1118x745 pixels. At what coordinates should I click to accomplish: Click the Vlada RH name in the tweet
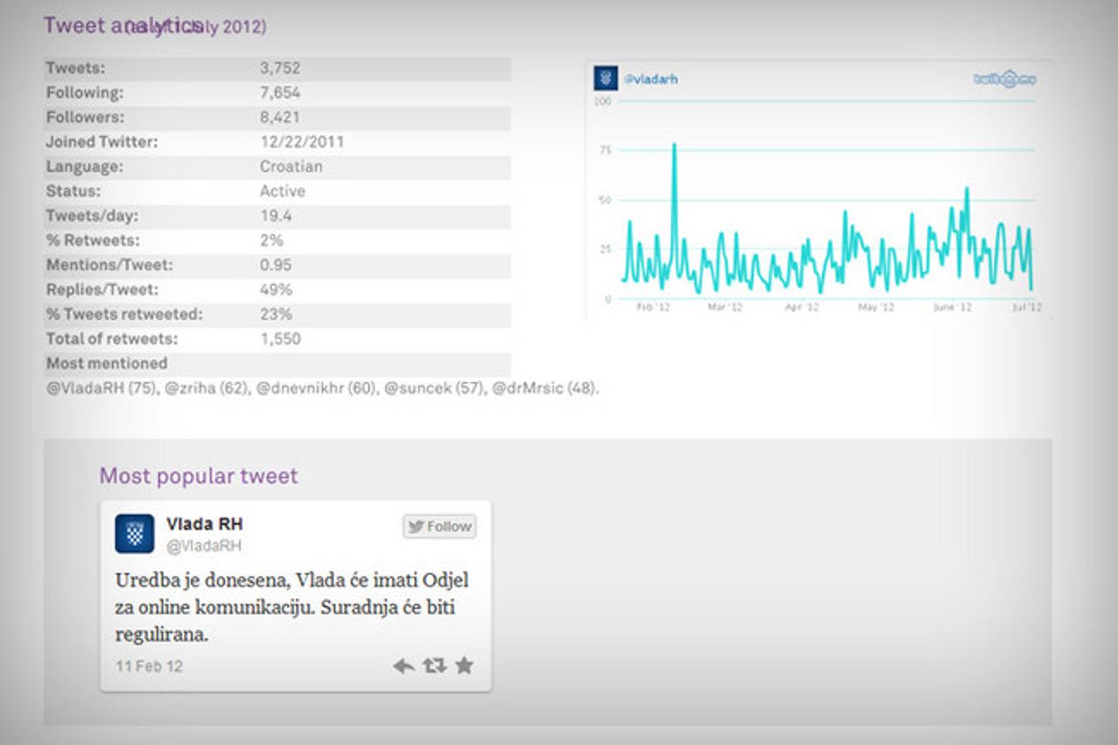204,524
